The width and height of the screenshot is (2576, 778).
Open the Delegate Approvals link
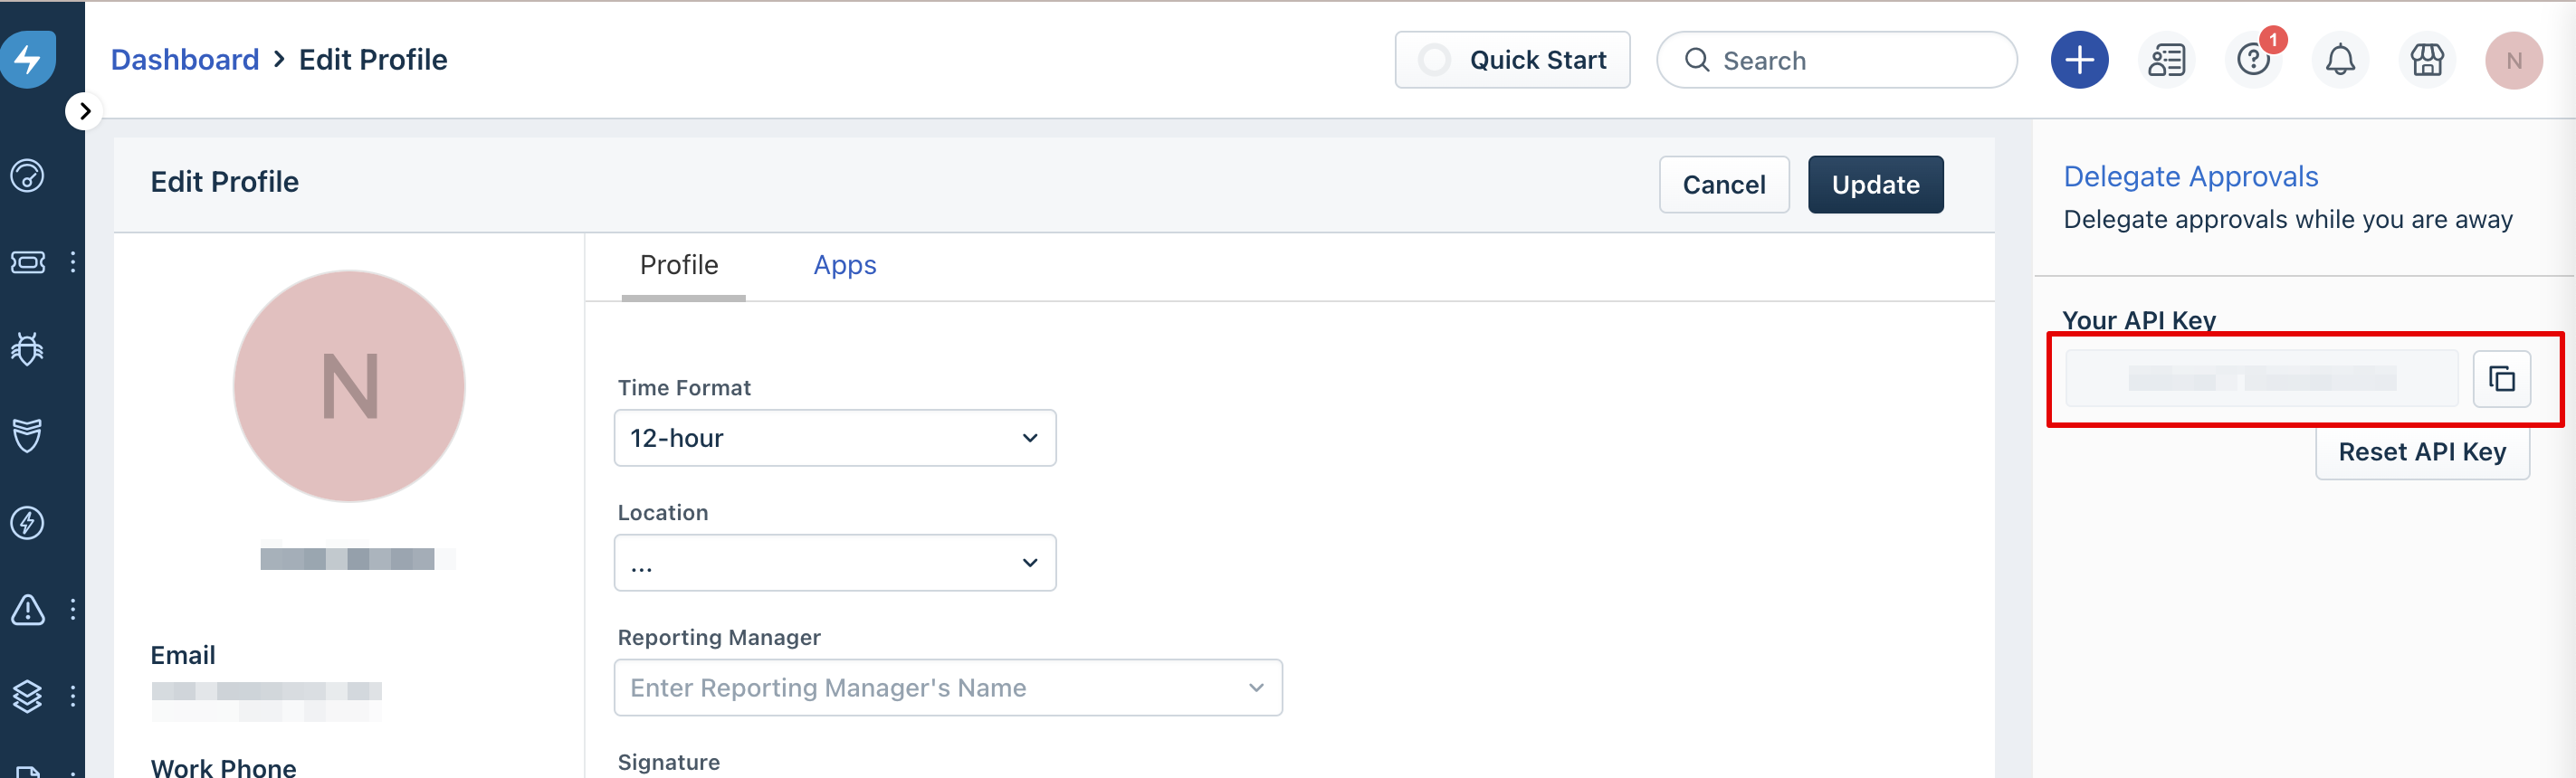[x=2190, y=177]
